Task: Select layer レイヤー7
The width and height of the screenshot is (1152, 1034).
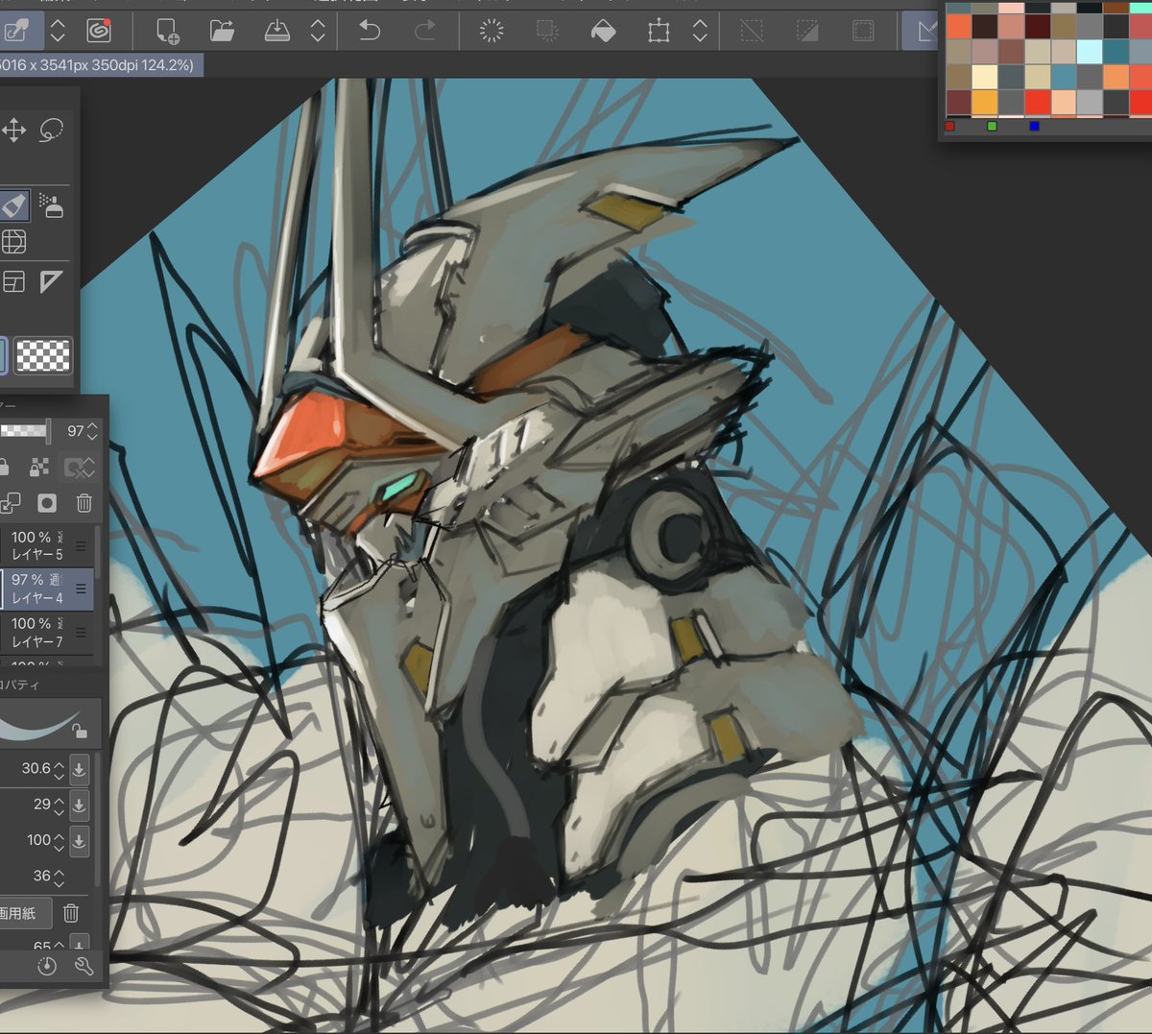Action: [46, 632]
